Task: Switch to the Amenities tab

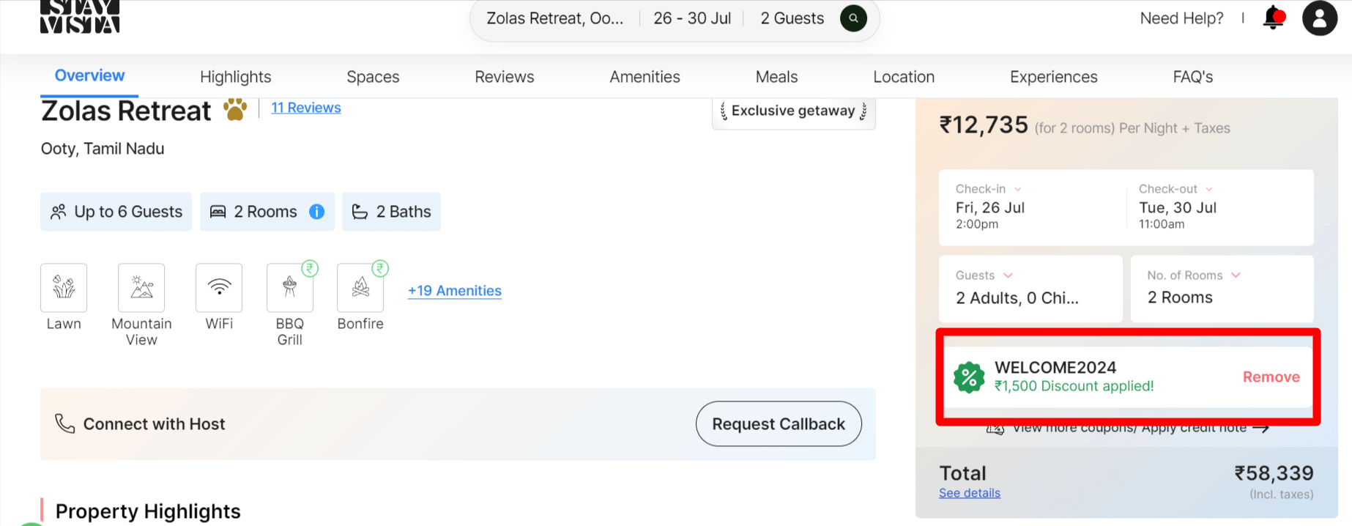Action: [645, 77]
